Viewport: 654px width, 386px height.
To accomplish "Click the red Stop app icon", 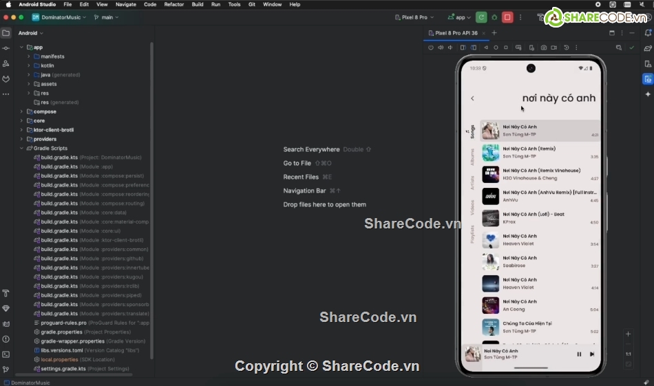I will [x=507, y=17].
